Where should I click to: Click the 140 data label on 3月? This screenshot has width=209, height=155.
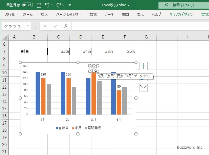coord(94,68)
